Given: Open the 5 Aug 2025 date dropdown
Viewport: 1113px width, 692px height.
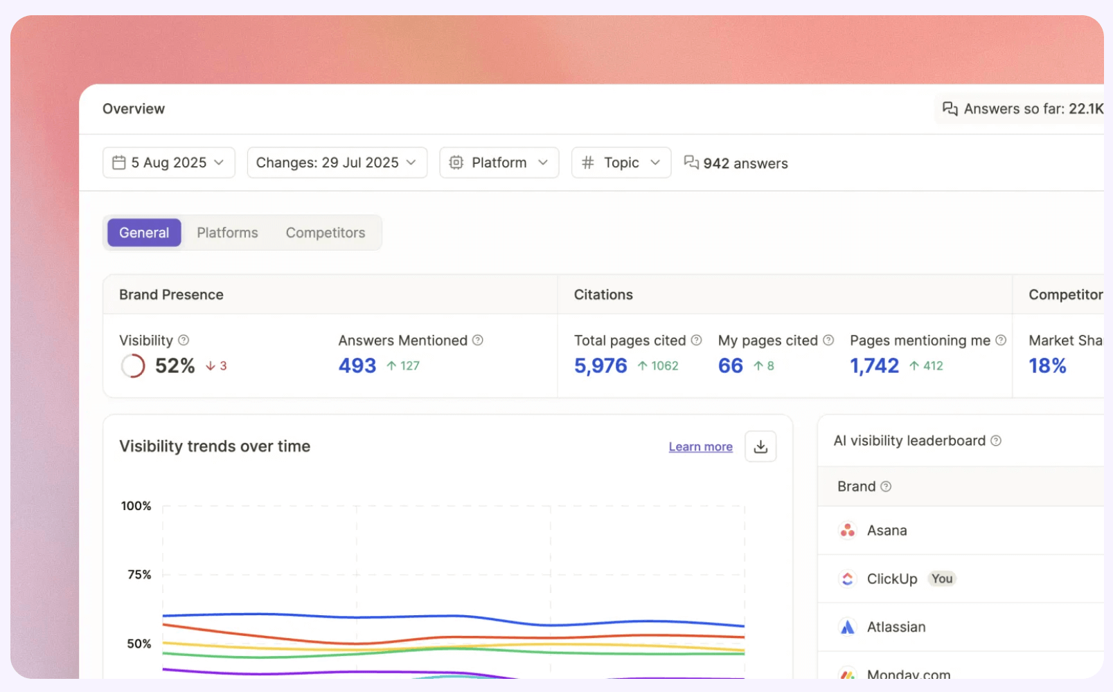Looking at the screenshot, I should click(169, 163).
